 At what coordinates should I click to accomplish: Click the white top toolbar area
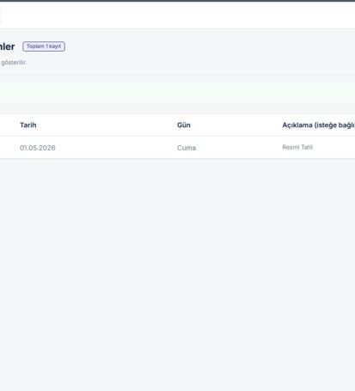point(178,15)
